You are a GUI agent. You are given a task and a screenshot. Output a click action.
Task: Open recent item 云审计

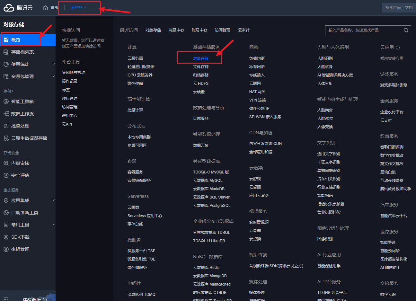[x=244, y=30]
